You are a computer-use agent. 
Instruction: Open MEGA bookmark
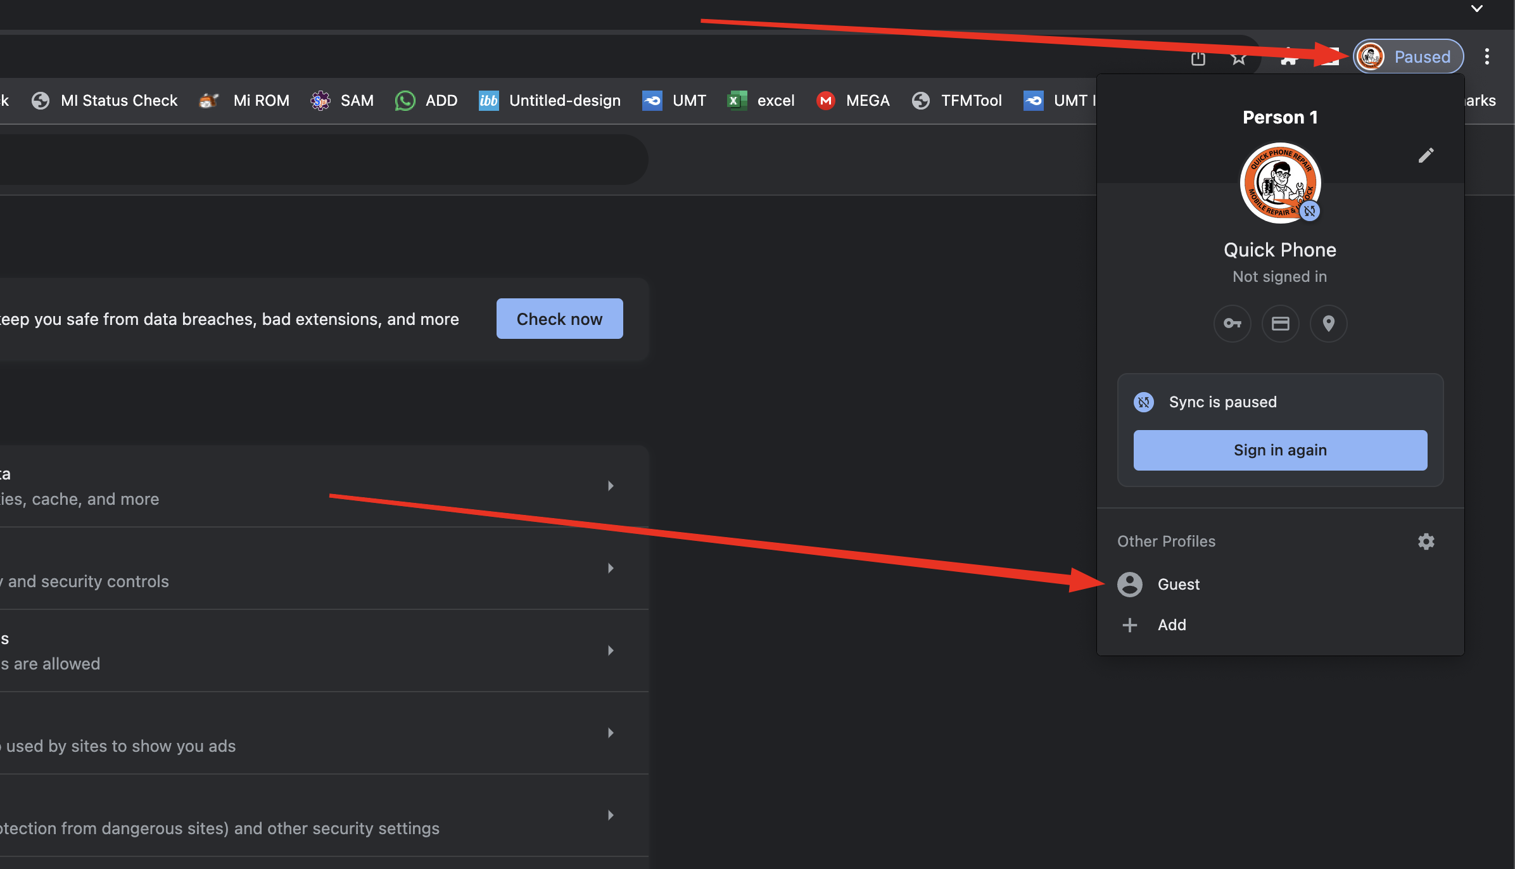(x=854, y=101)
